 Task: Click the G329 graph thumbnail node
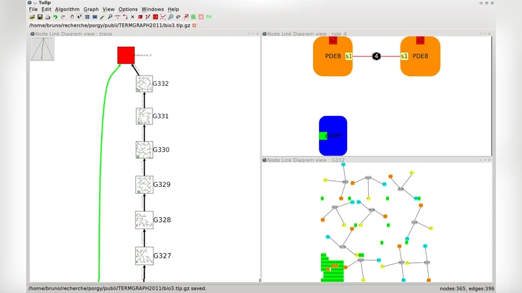coord(144,184)
